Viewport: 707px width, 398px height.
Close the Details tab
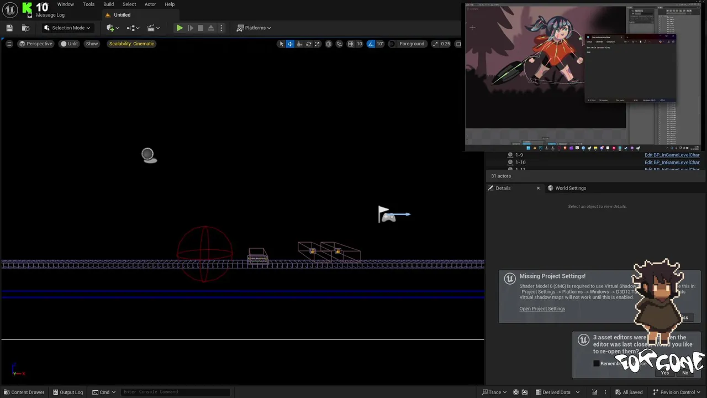click(538, 188)
